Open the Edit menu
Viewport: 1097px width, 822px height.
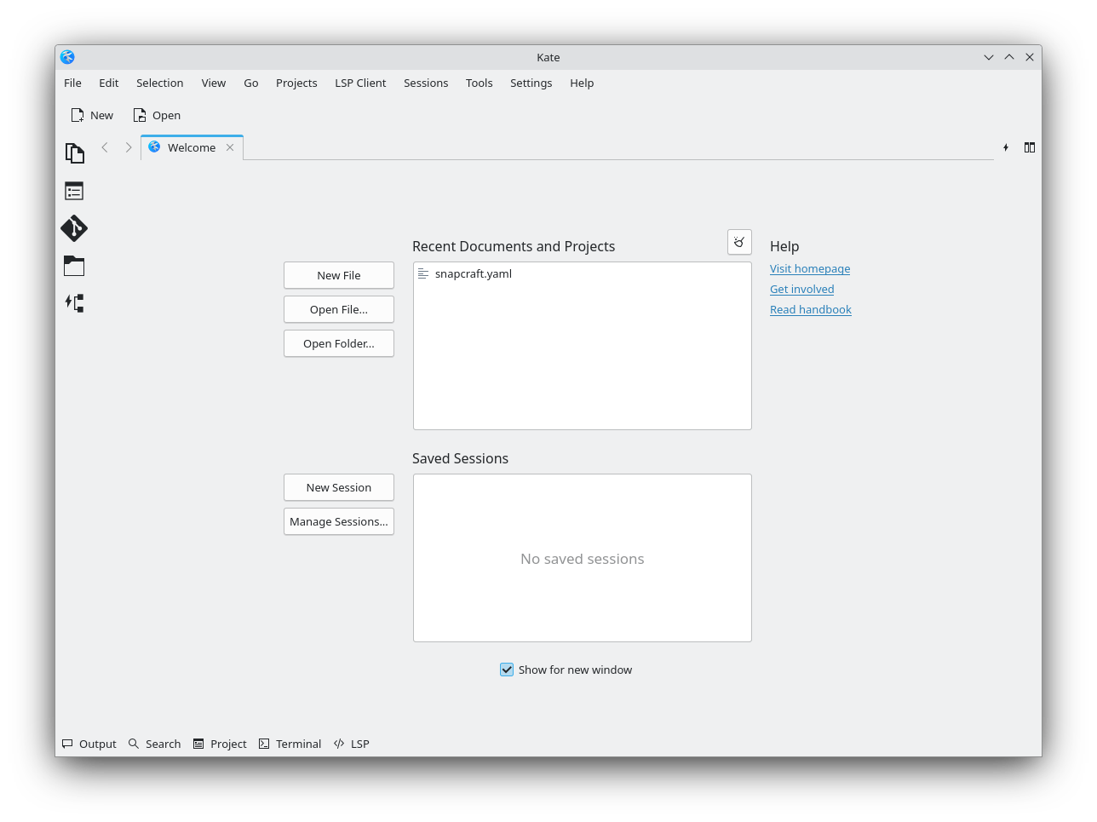pyautogui.click(x=109, y=83)
